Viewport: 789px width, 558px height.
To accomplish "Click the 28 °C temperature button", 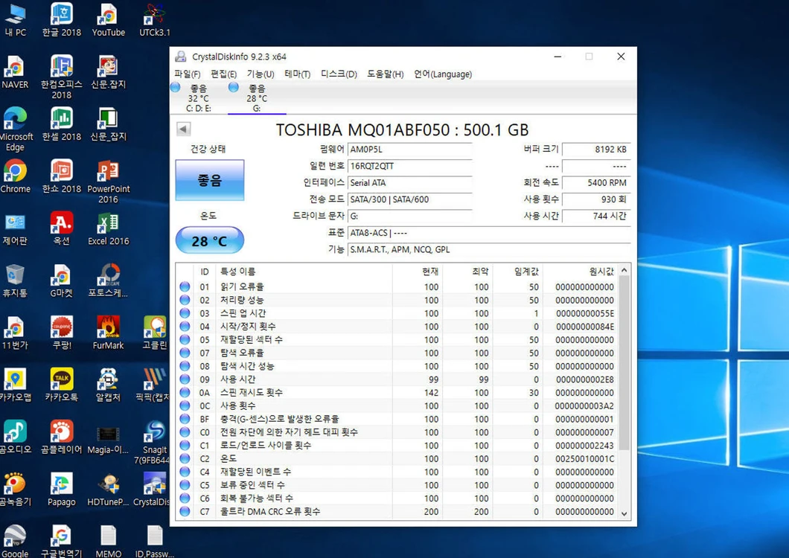I will (x=210, y=241).
